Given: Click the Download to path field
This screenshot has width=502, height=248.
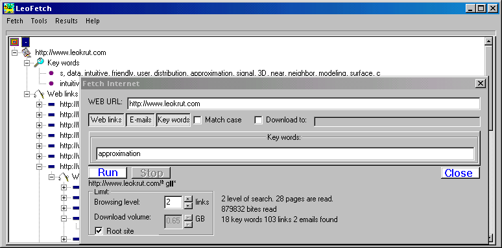Looking at the screenshot, I should click(397, 122).
